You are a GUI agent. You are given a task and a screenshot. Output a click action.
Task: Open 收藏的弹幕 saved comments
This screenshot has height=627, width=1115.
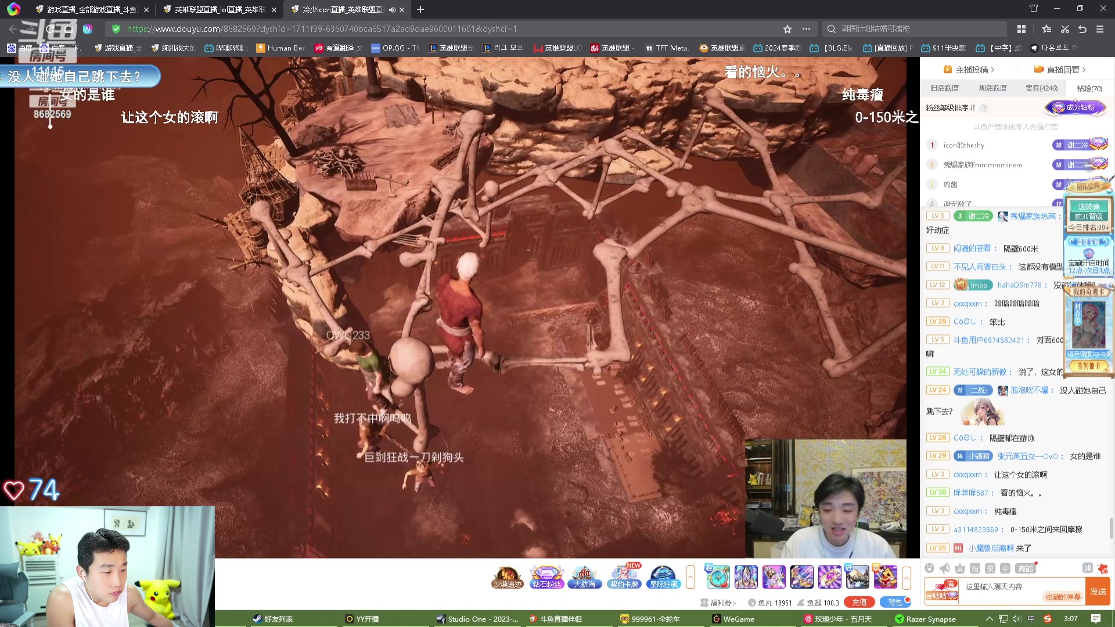point(1063,597)
